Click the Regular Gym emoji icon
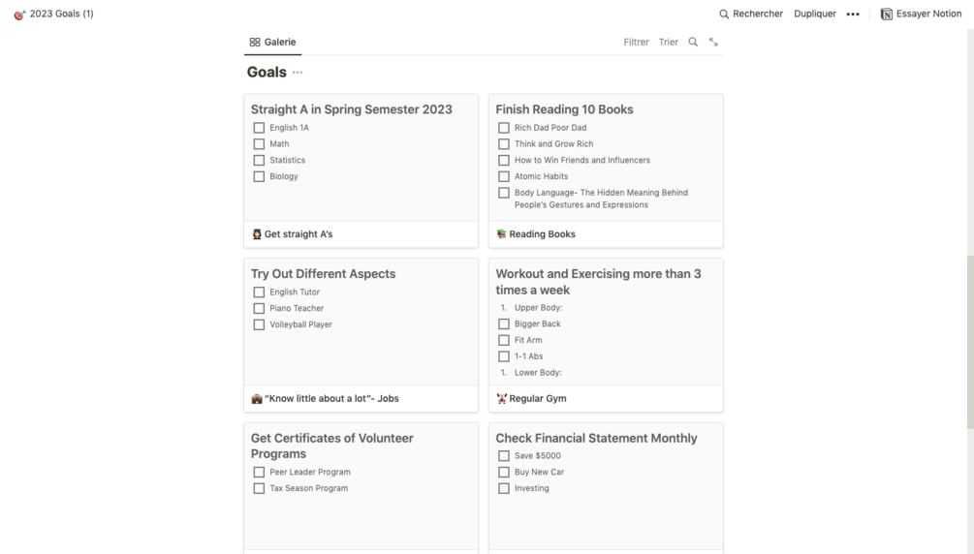The image size is (974, 554). coord(501,399)
